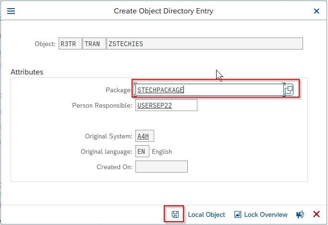Click the Object label
The height and width of the screenshot is (225, 328).
[45, 44]
